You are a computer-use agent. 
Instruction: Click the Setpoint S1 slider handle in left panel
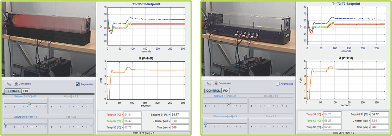click(x=29, y=103)
